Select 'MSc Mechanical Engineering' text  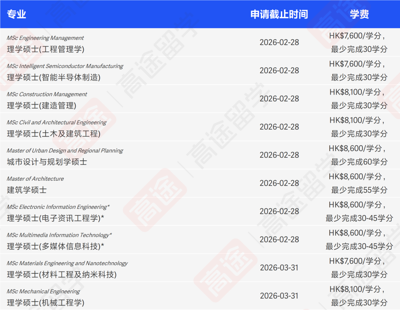click(43, 292)
